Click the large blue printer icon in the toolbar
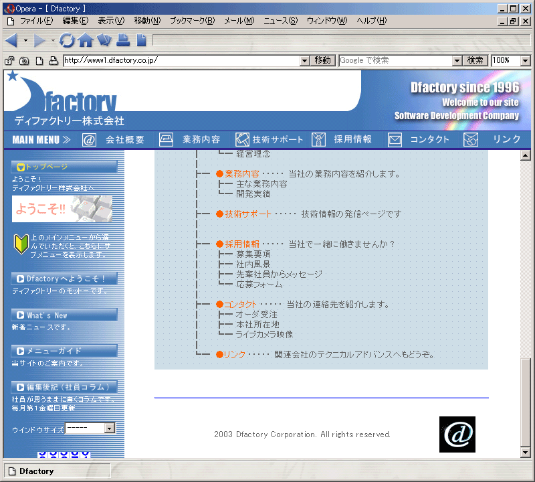Screen dimensions: 535x482 (x=123, y=40)
